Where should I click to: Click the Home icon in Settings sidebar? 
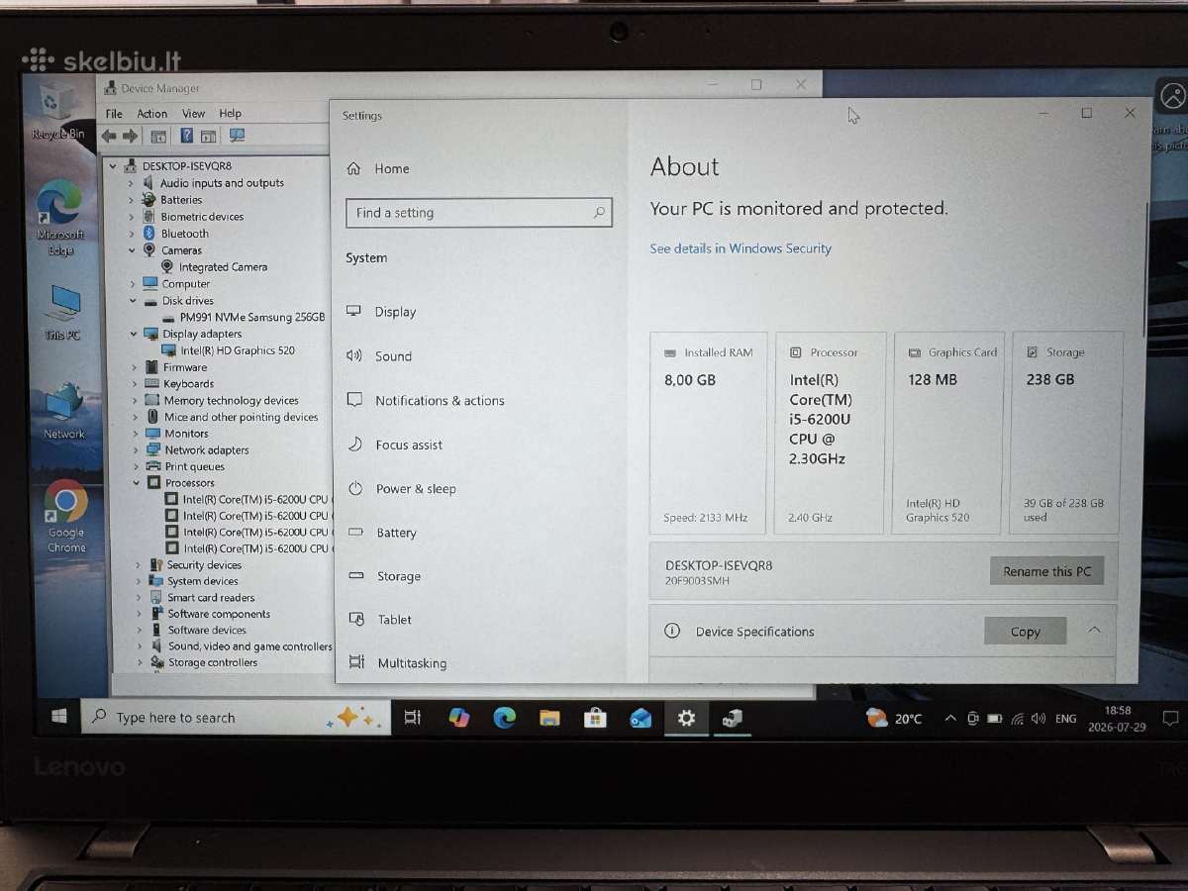click(353, 169)
